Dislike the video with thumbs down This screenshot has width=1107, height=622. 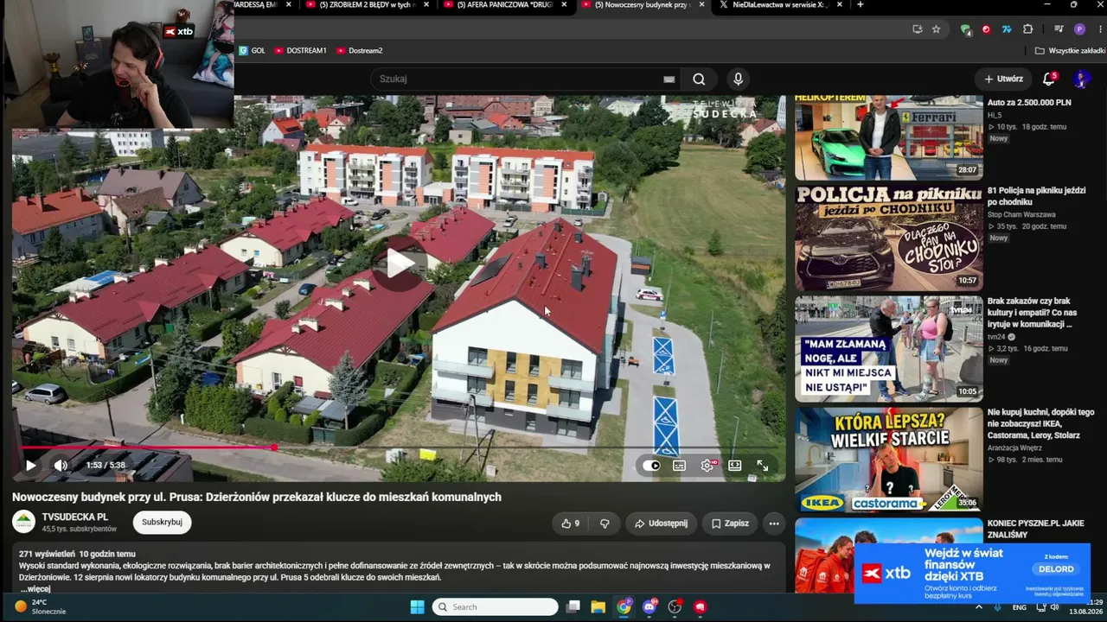click(x=605, y=523)
